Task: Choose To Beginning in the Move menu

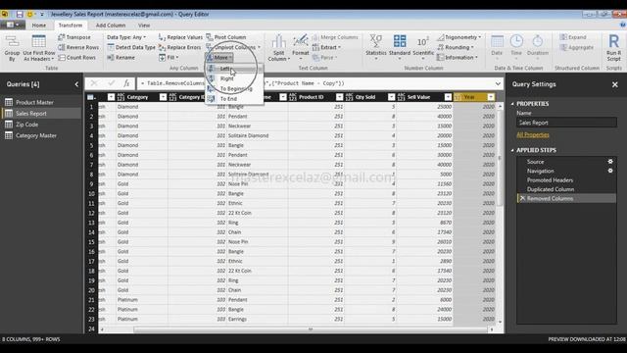Action: pyautogui.click(x=234, y=89)
